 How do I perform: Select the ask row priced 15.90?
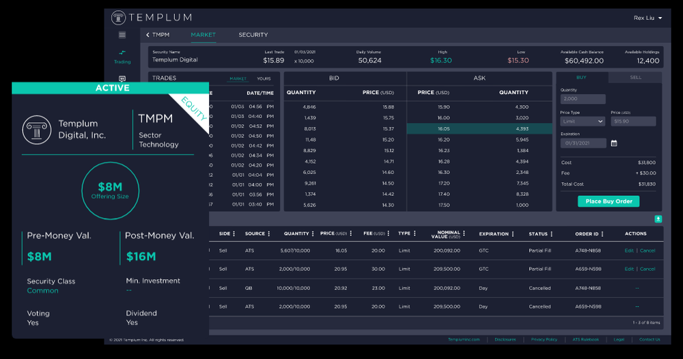[479, 107]
